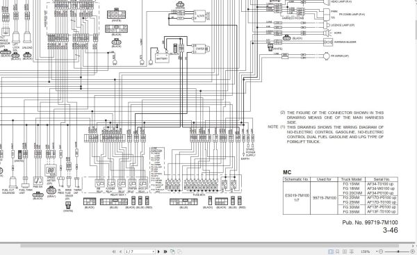Go to the previous page

pos(120,252)
